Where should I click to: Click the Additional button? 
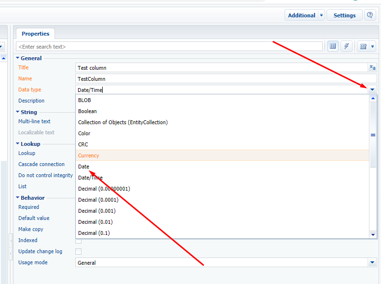pyautogui.click(x=301, y=15)
